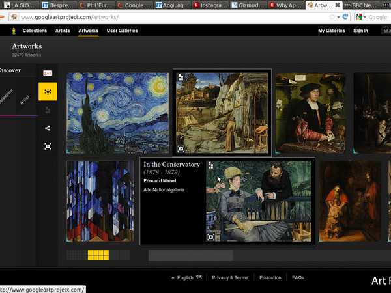Switch to the Instagra... tab

coord(210,5)
